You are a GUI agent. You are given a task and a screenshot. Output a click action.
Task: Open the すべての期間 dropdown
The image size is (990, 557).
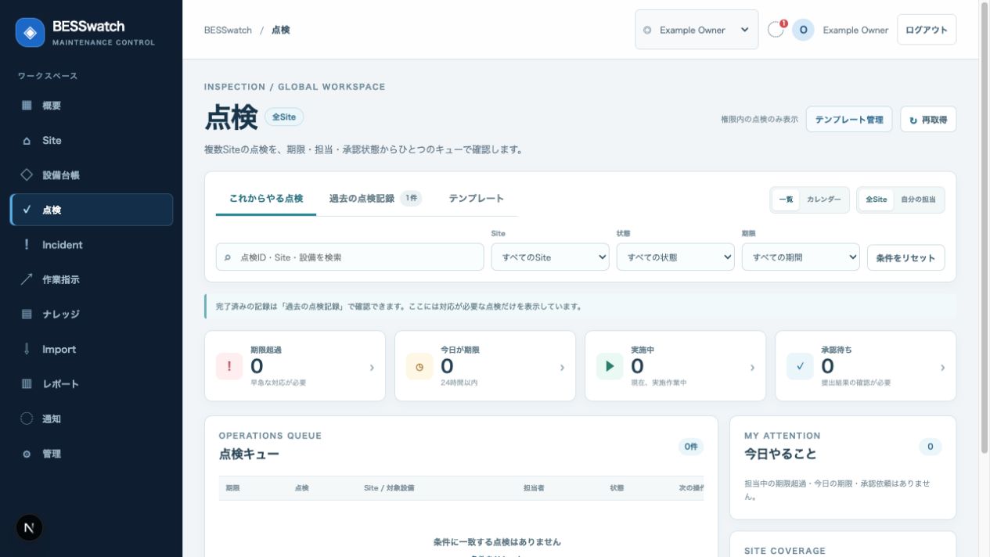click(x=801, y=257)
